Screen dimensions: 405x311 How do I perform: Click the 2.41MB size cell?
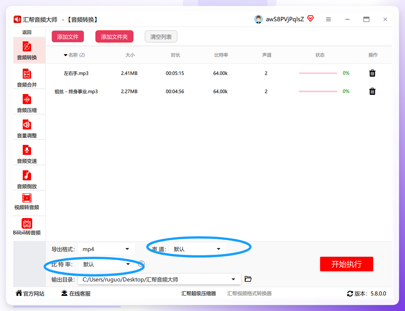point(129,73)
